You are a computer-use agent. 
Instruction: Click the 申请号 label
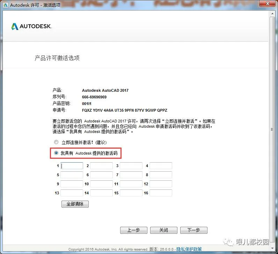[59, 110]
